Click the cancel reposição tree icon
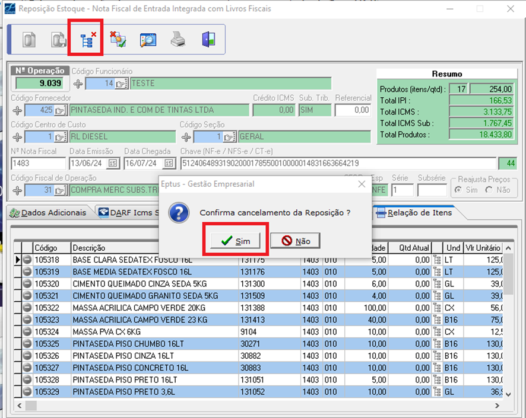The height and width of the screenshot is (418, 526). (x=88, y=40)
